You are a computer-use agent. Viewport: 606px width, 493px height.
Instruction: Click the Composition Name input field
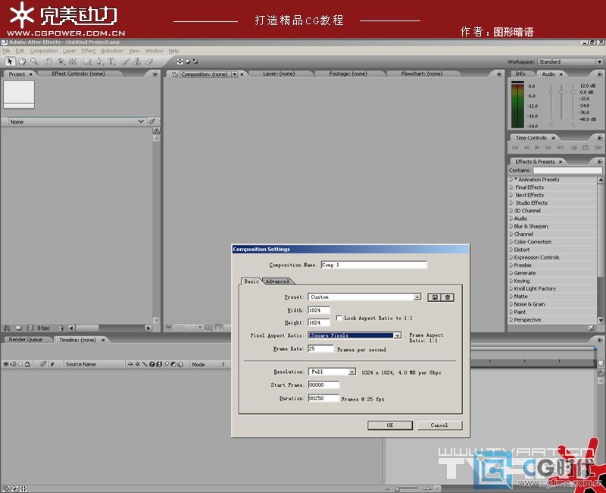click(373, 265)
